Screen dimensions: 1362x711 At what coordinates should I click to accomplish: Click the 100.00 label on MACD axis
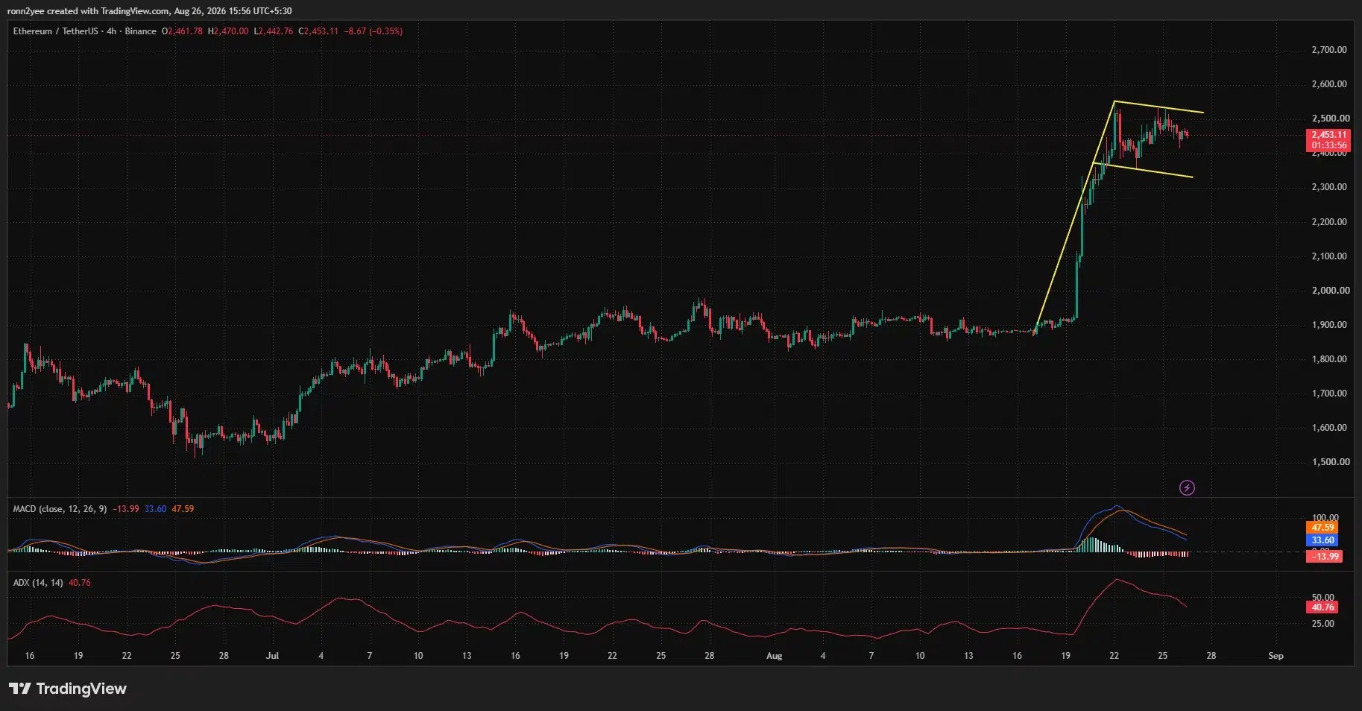pos(1325,518)
